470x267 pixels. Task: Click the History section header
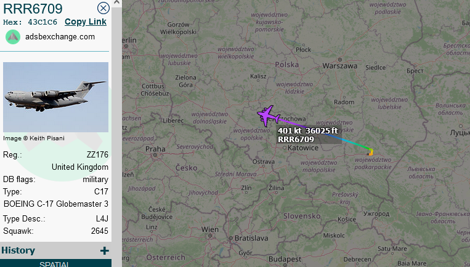18,250
